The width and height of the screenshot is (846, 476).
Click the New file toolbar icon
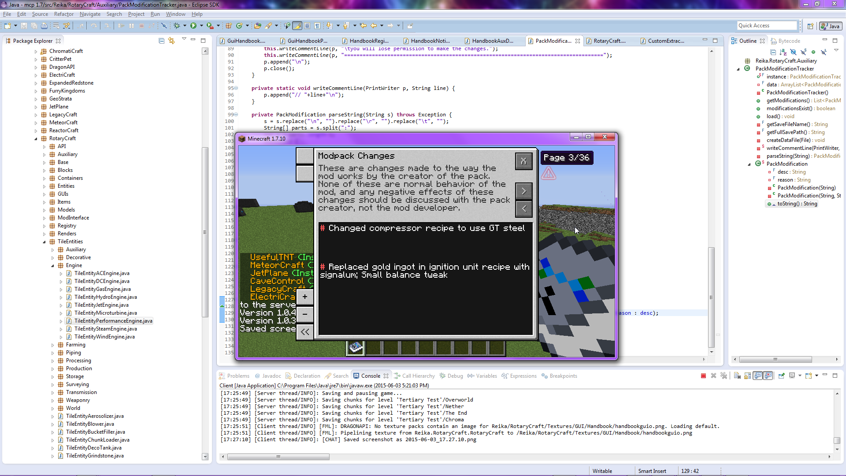click(x=7, y=26)
